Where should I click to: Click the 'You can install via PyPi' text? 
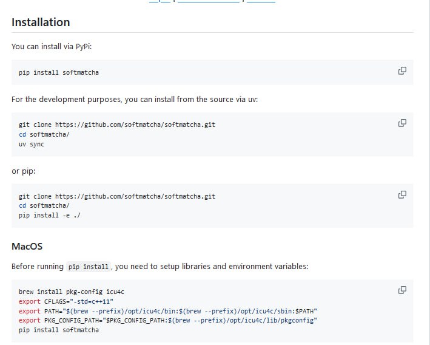pyautogui.click(x=52, y=46)
